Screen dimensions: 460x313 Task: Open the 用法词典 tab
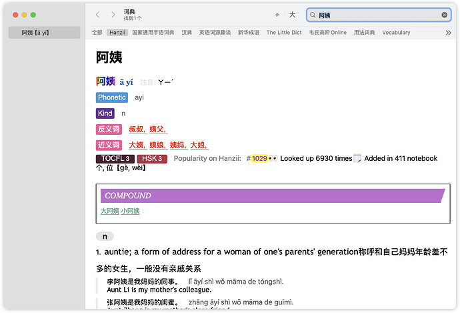(x=364, y=33)
